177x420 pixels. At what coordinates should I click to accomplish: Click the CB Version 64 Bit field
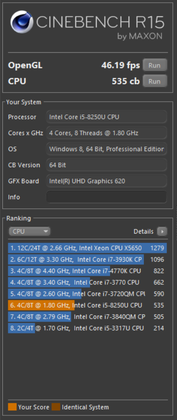(x=107, y=165)
